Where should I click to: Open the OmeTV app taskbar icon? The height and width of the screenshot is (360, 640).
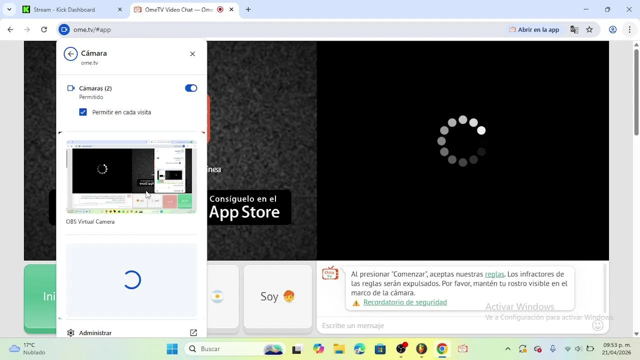462,349
